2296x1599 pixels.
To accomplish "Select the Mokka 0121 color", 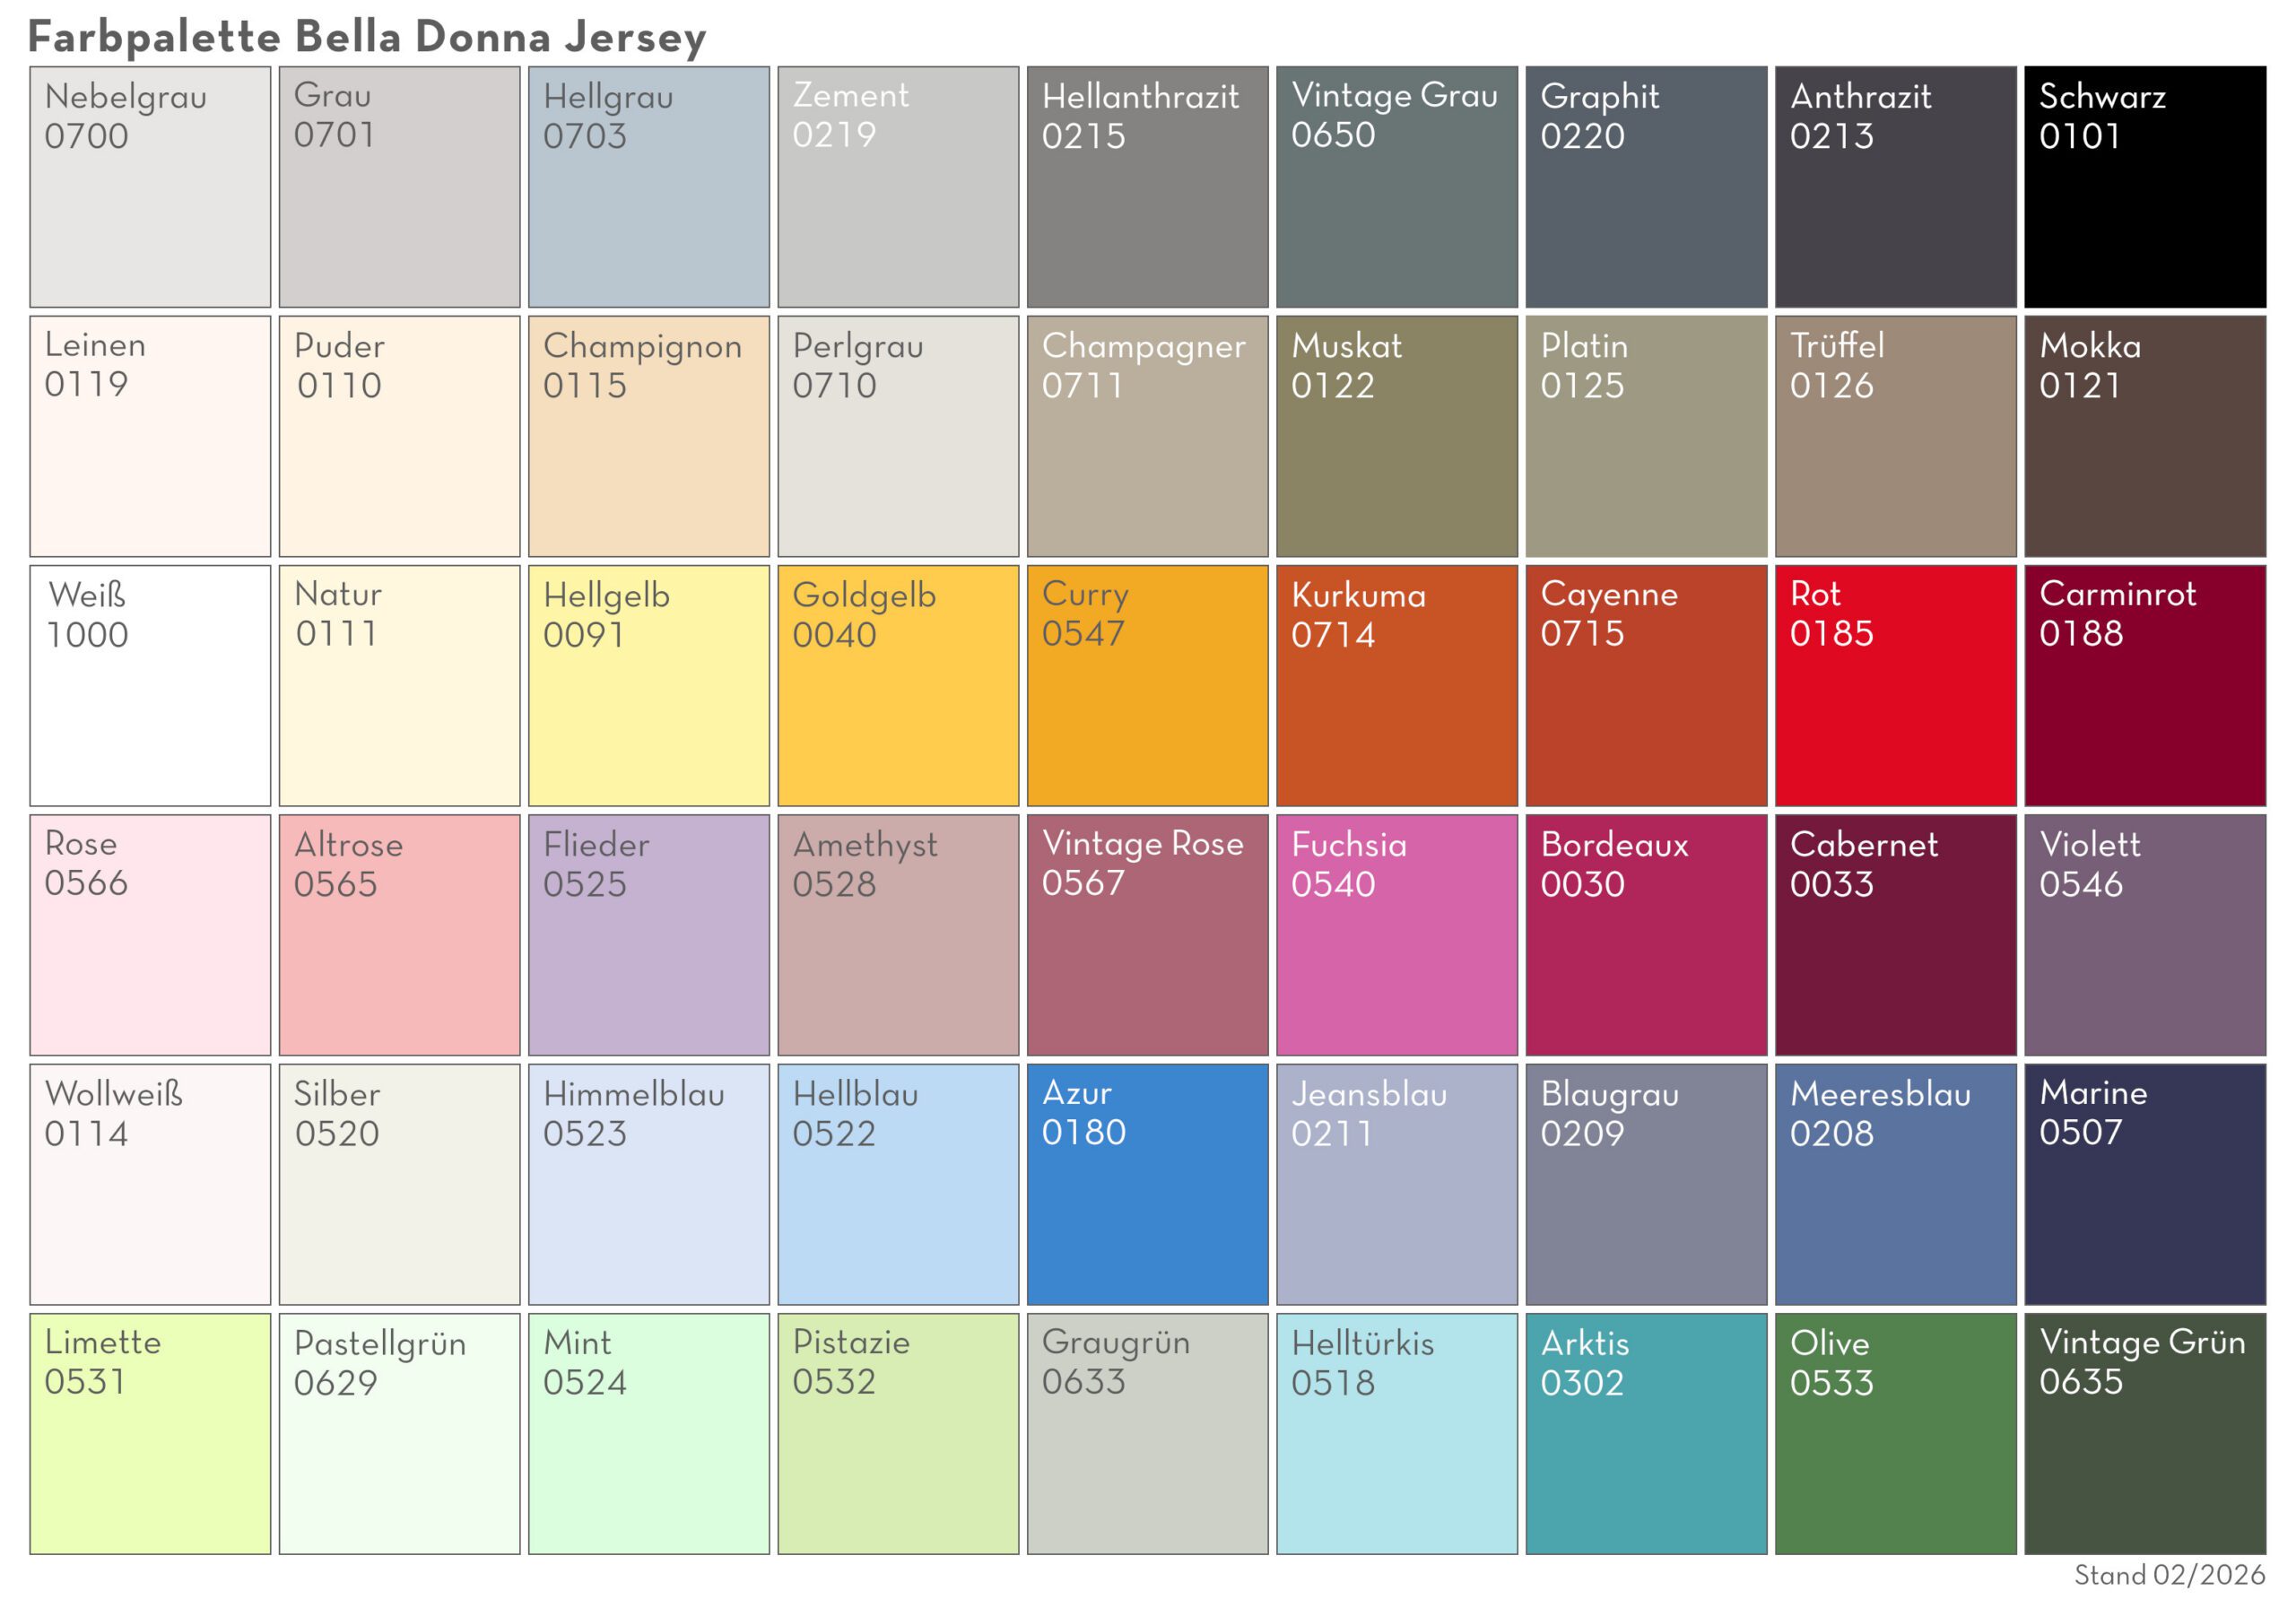I will [x=2140, y=435].
